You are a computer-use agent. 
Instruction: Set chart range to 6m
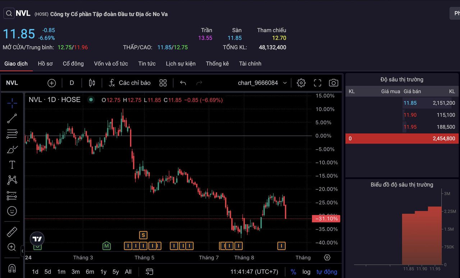click(x=90, y=272)
